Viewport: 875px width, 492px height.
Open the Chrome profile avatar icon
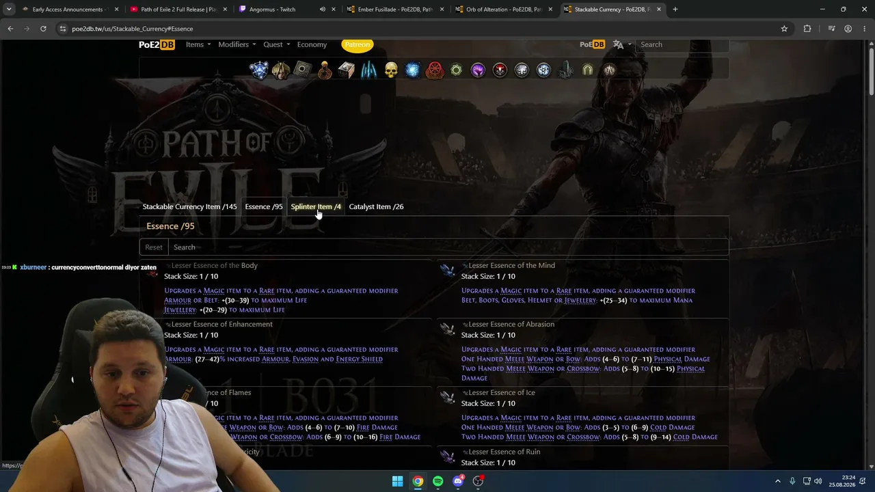848,29
